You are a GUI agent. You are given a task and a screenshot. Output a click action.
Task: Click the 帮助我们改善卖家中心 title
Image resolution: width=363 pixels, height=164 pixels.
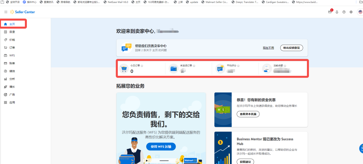[x=151, y=46]
